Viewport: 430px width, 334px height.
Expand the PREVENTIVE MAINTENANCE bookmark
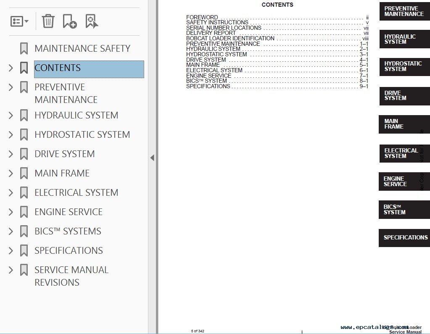point(11,87)
